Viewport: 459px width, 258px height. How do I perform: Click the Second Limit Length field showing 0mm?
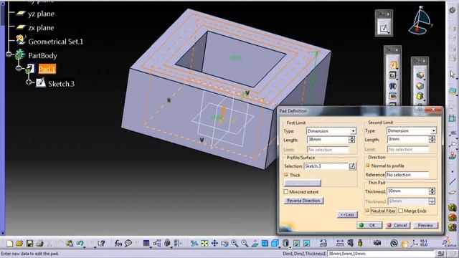pos(408,140)
